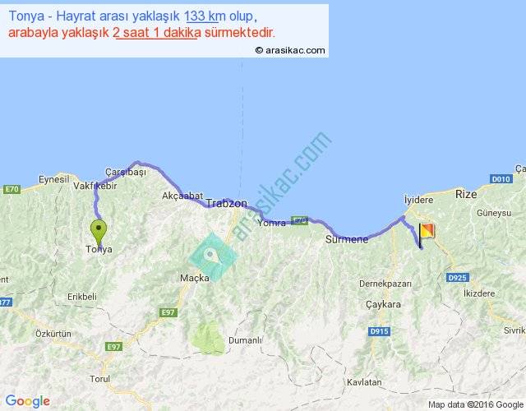Click the Map data ©2016 Google attribution

tap(475, 404)
